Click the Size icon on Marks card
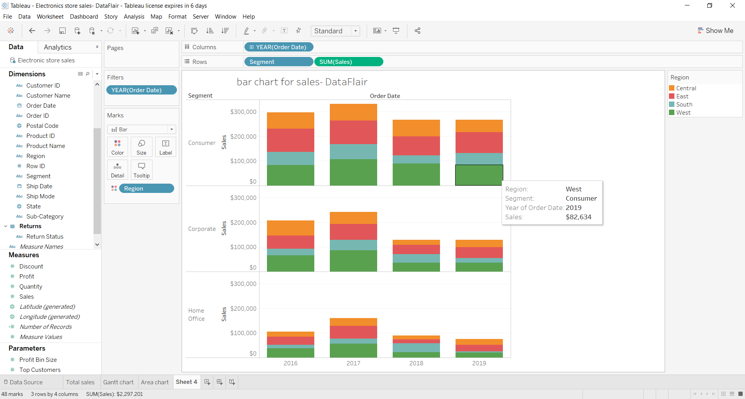Image resolution: width=745 pixels, height=399 pixels. point(141,146)
